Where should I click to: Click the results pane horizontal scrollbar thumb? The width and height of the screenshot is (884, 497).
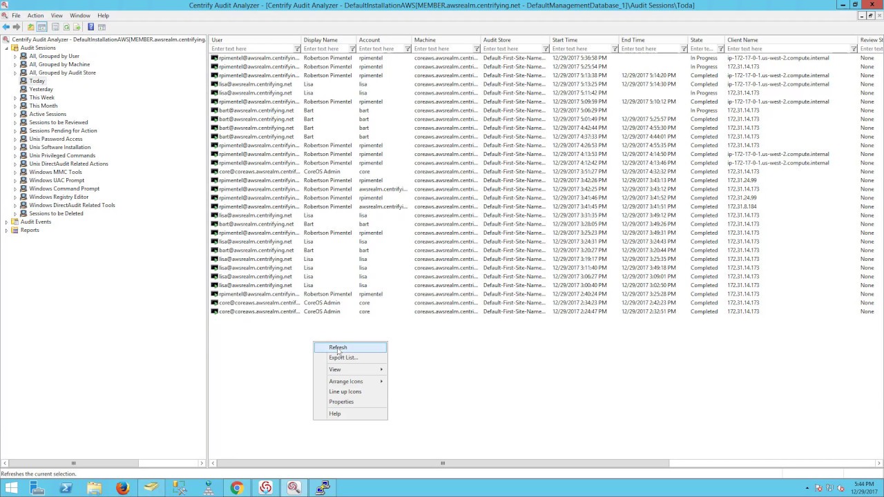443,463
